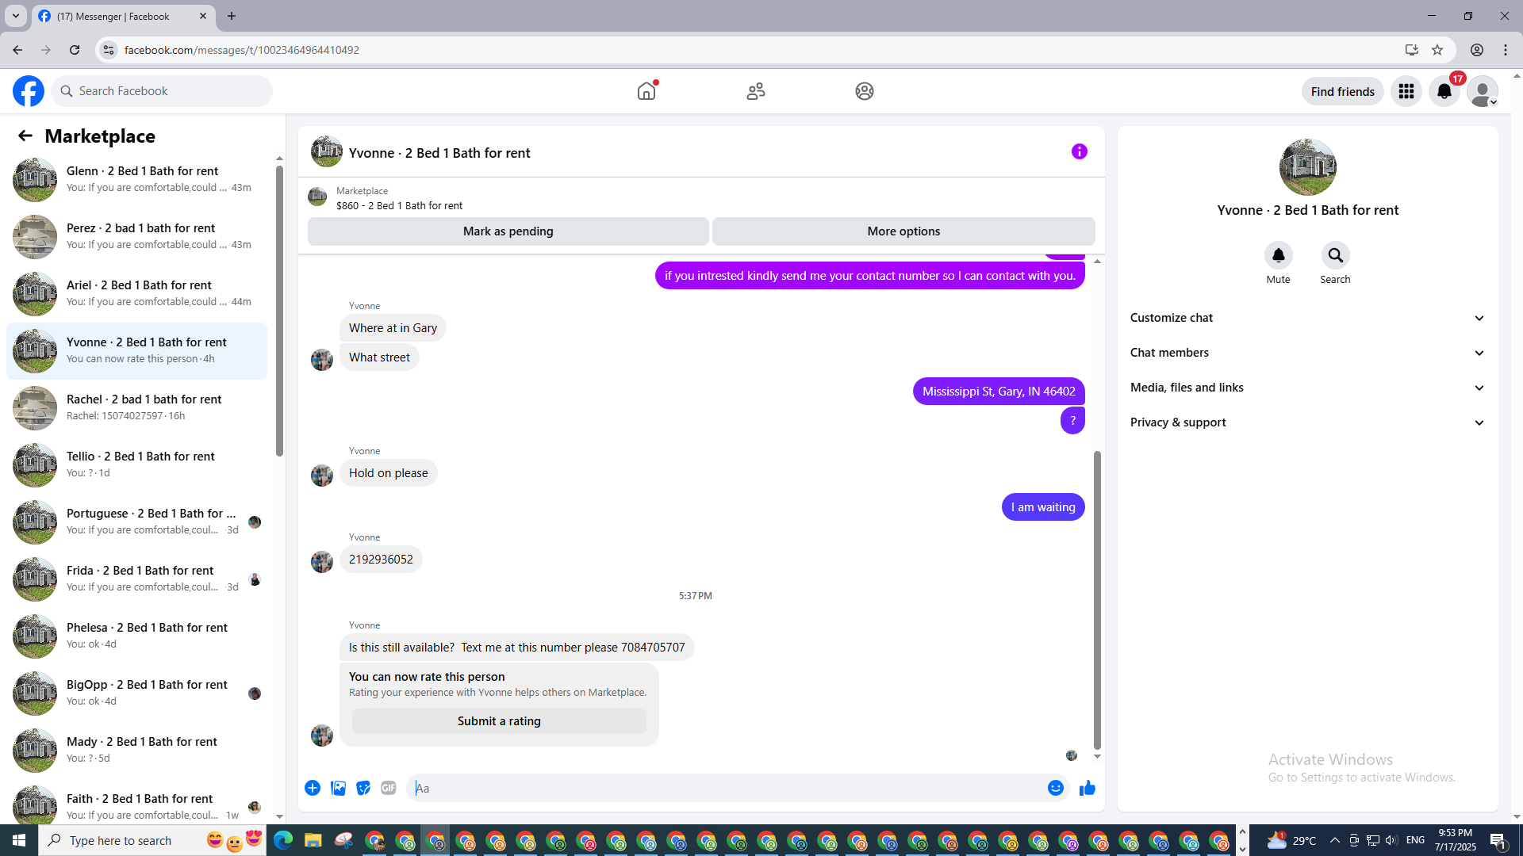Open conversation information purple icon
Viewport: 1523px width, 856px height.
1080,151
